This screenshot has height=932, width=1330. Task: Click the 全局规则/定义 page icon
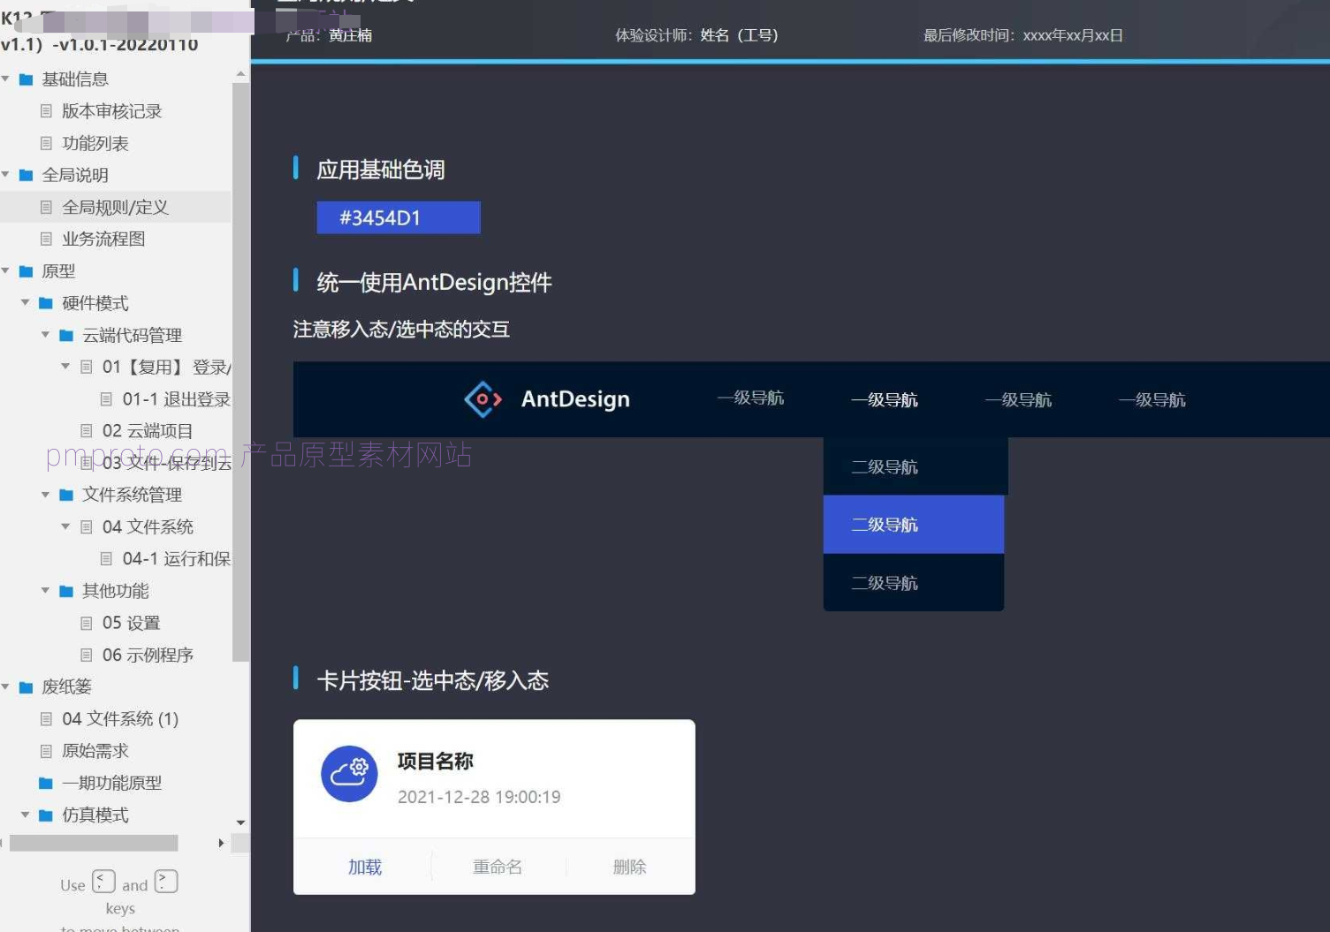coord(46,207)
